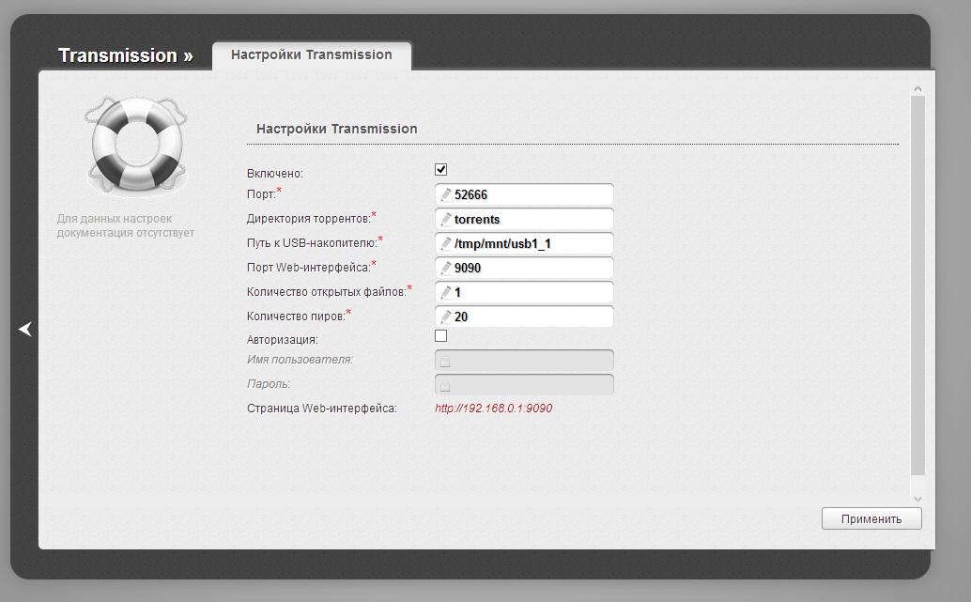Click the Количество пиров field showing 20
The height and width of the screenshot is (602, 971).
531,317
